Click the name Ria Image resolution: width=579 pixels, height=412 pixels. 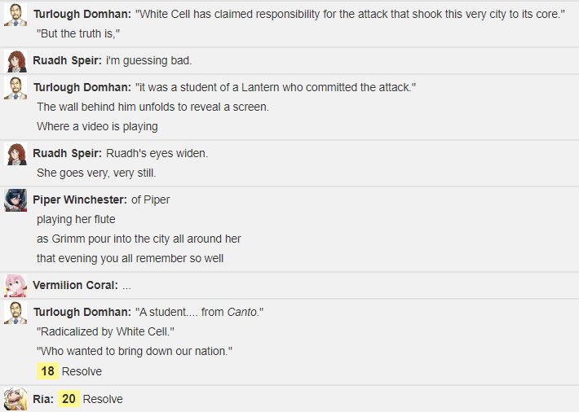point(43,399)
